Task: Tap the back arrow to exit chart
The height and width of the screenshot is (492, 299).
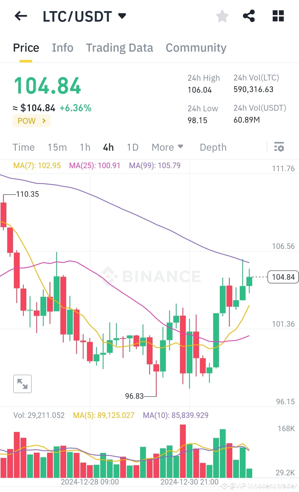Action: pyautogui.click(x=21, y=16)
